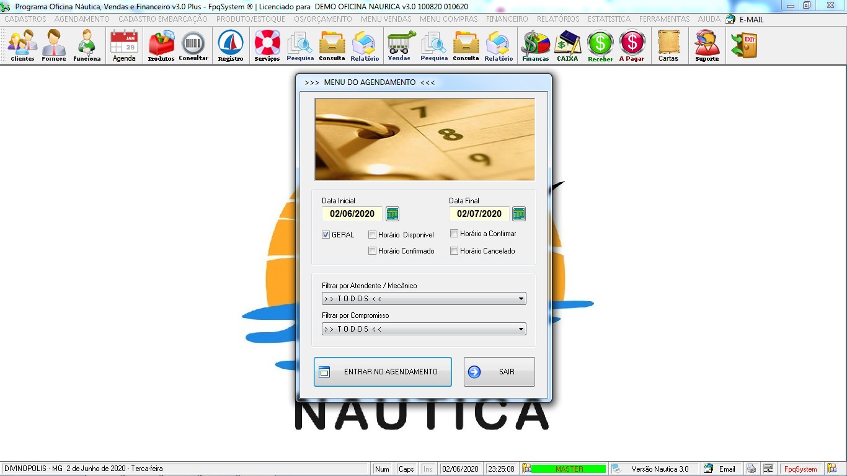Click the ENTRAR NO AGENDAMENTO button
The height and width of the screenshot is (476, 847).
[383, 372]
